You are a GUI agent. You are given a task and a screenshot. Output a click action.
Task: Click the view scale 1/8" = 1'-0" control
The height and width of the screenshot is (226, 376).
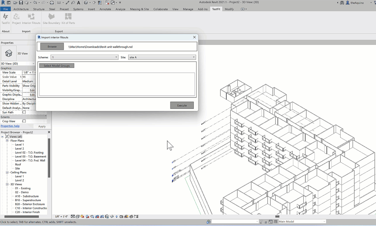click(x=61, y=216)
